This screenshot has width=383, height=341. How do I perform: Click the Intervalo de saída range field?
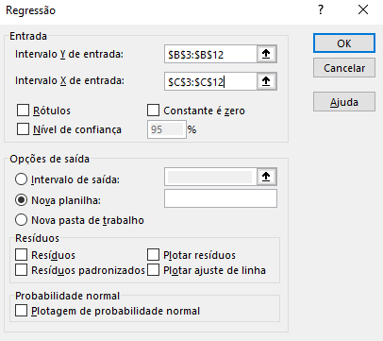click(x=210, y=177)
